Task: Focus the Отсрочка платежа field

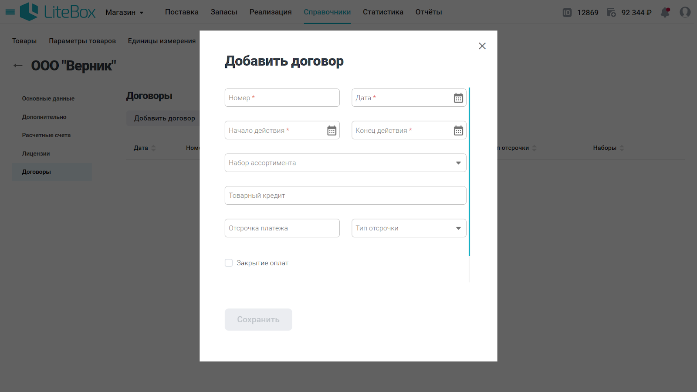Action: pos(282,228)
